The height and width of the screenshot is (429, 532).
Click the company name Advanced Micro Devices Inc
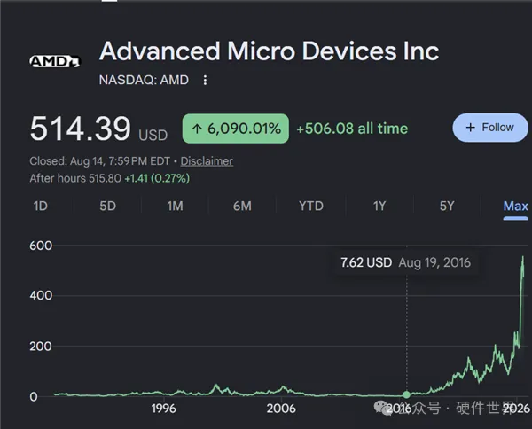pyautogui.click(x=269, y=51)
